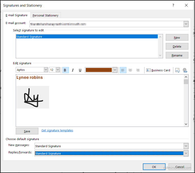This screenshot has width=195, height=173.
Task: Click signature list scroll down arrow
Action: click(160, 55)
